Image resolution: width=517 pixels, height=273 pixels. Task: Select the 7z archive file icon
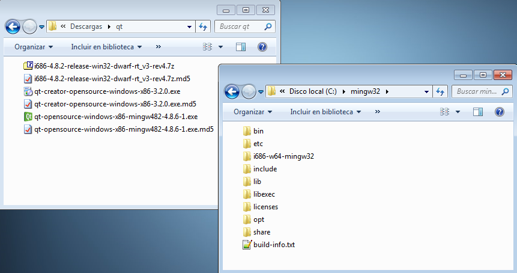coord(28,66)
